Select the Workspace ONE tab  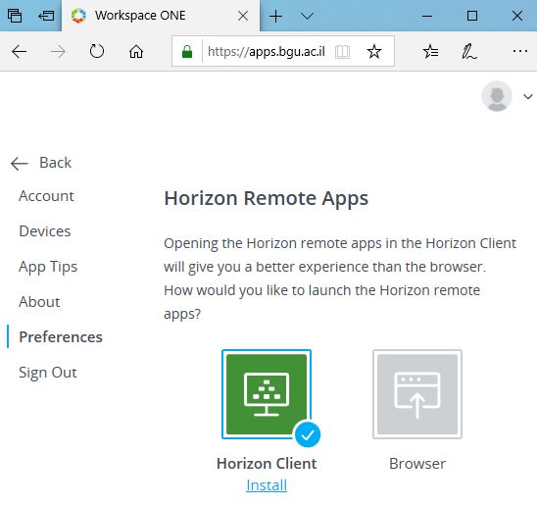161,16
